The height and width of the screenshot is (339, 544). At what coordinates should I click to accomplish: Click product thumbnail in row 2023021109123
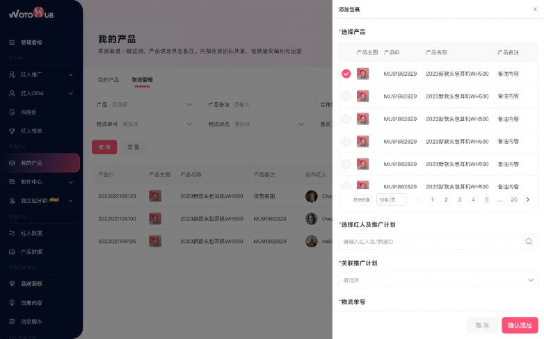[155, 196]
